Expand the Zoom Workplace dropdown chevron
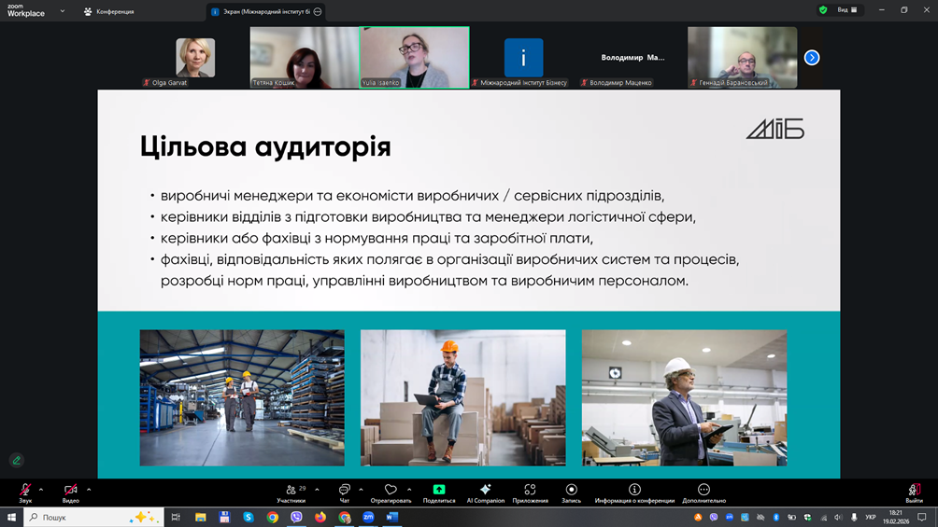Screen dimensions: 938x527 (63, 11)
